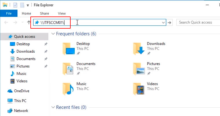Click the Go to arrow button
The height and width of the screenshot is (116, 220).
[x=170, y=23]
